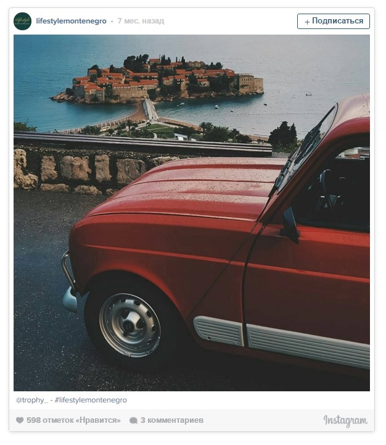386x445 pixels.
Task: Click the lifestylemontenegro username link
Action: 71,21
